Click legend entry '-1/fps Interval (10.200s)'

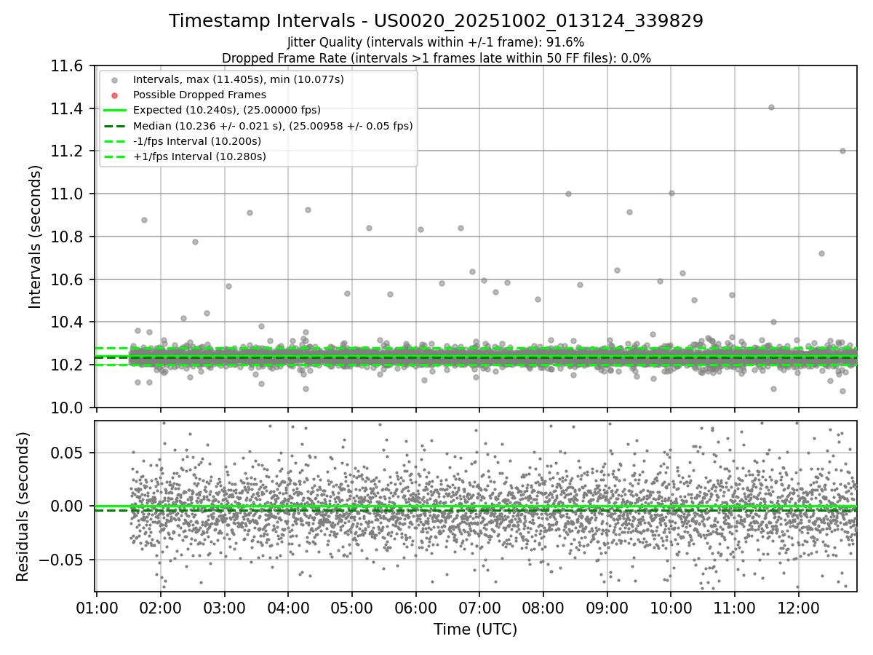[x=197, y=141]
